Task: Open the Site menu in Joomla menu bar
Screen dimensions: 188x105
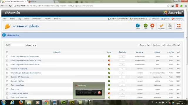Action: point(5,19)
